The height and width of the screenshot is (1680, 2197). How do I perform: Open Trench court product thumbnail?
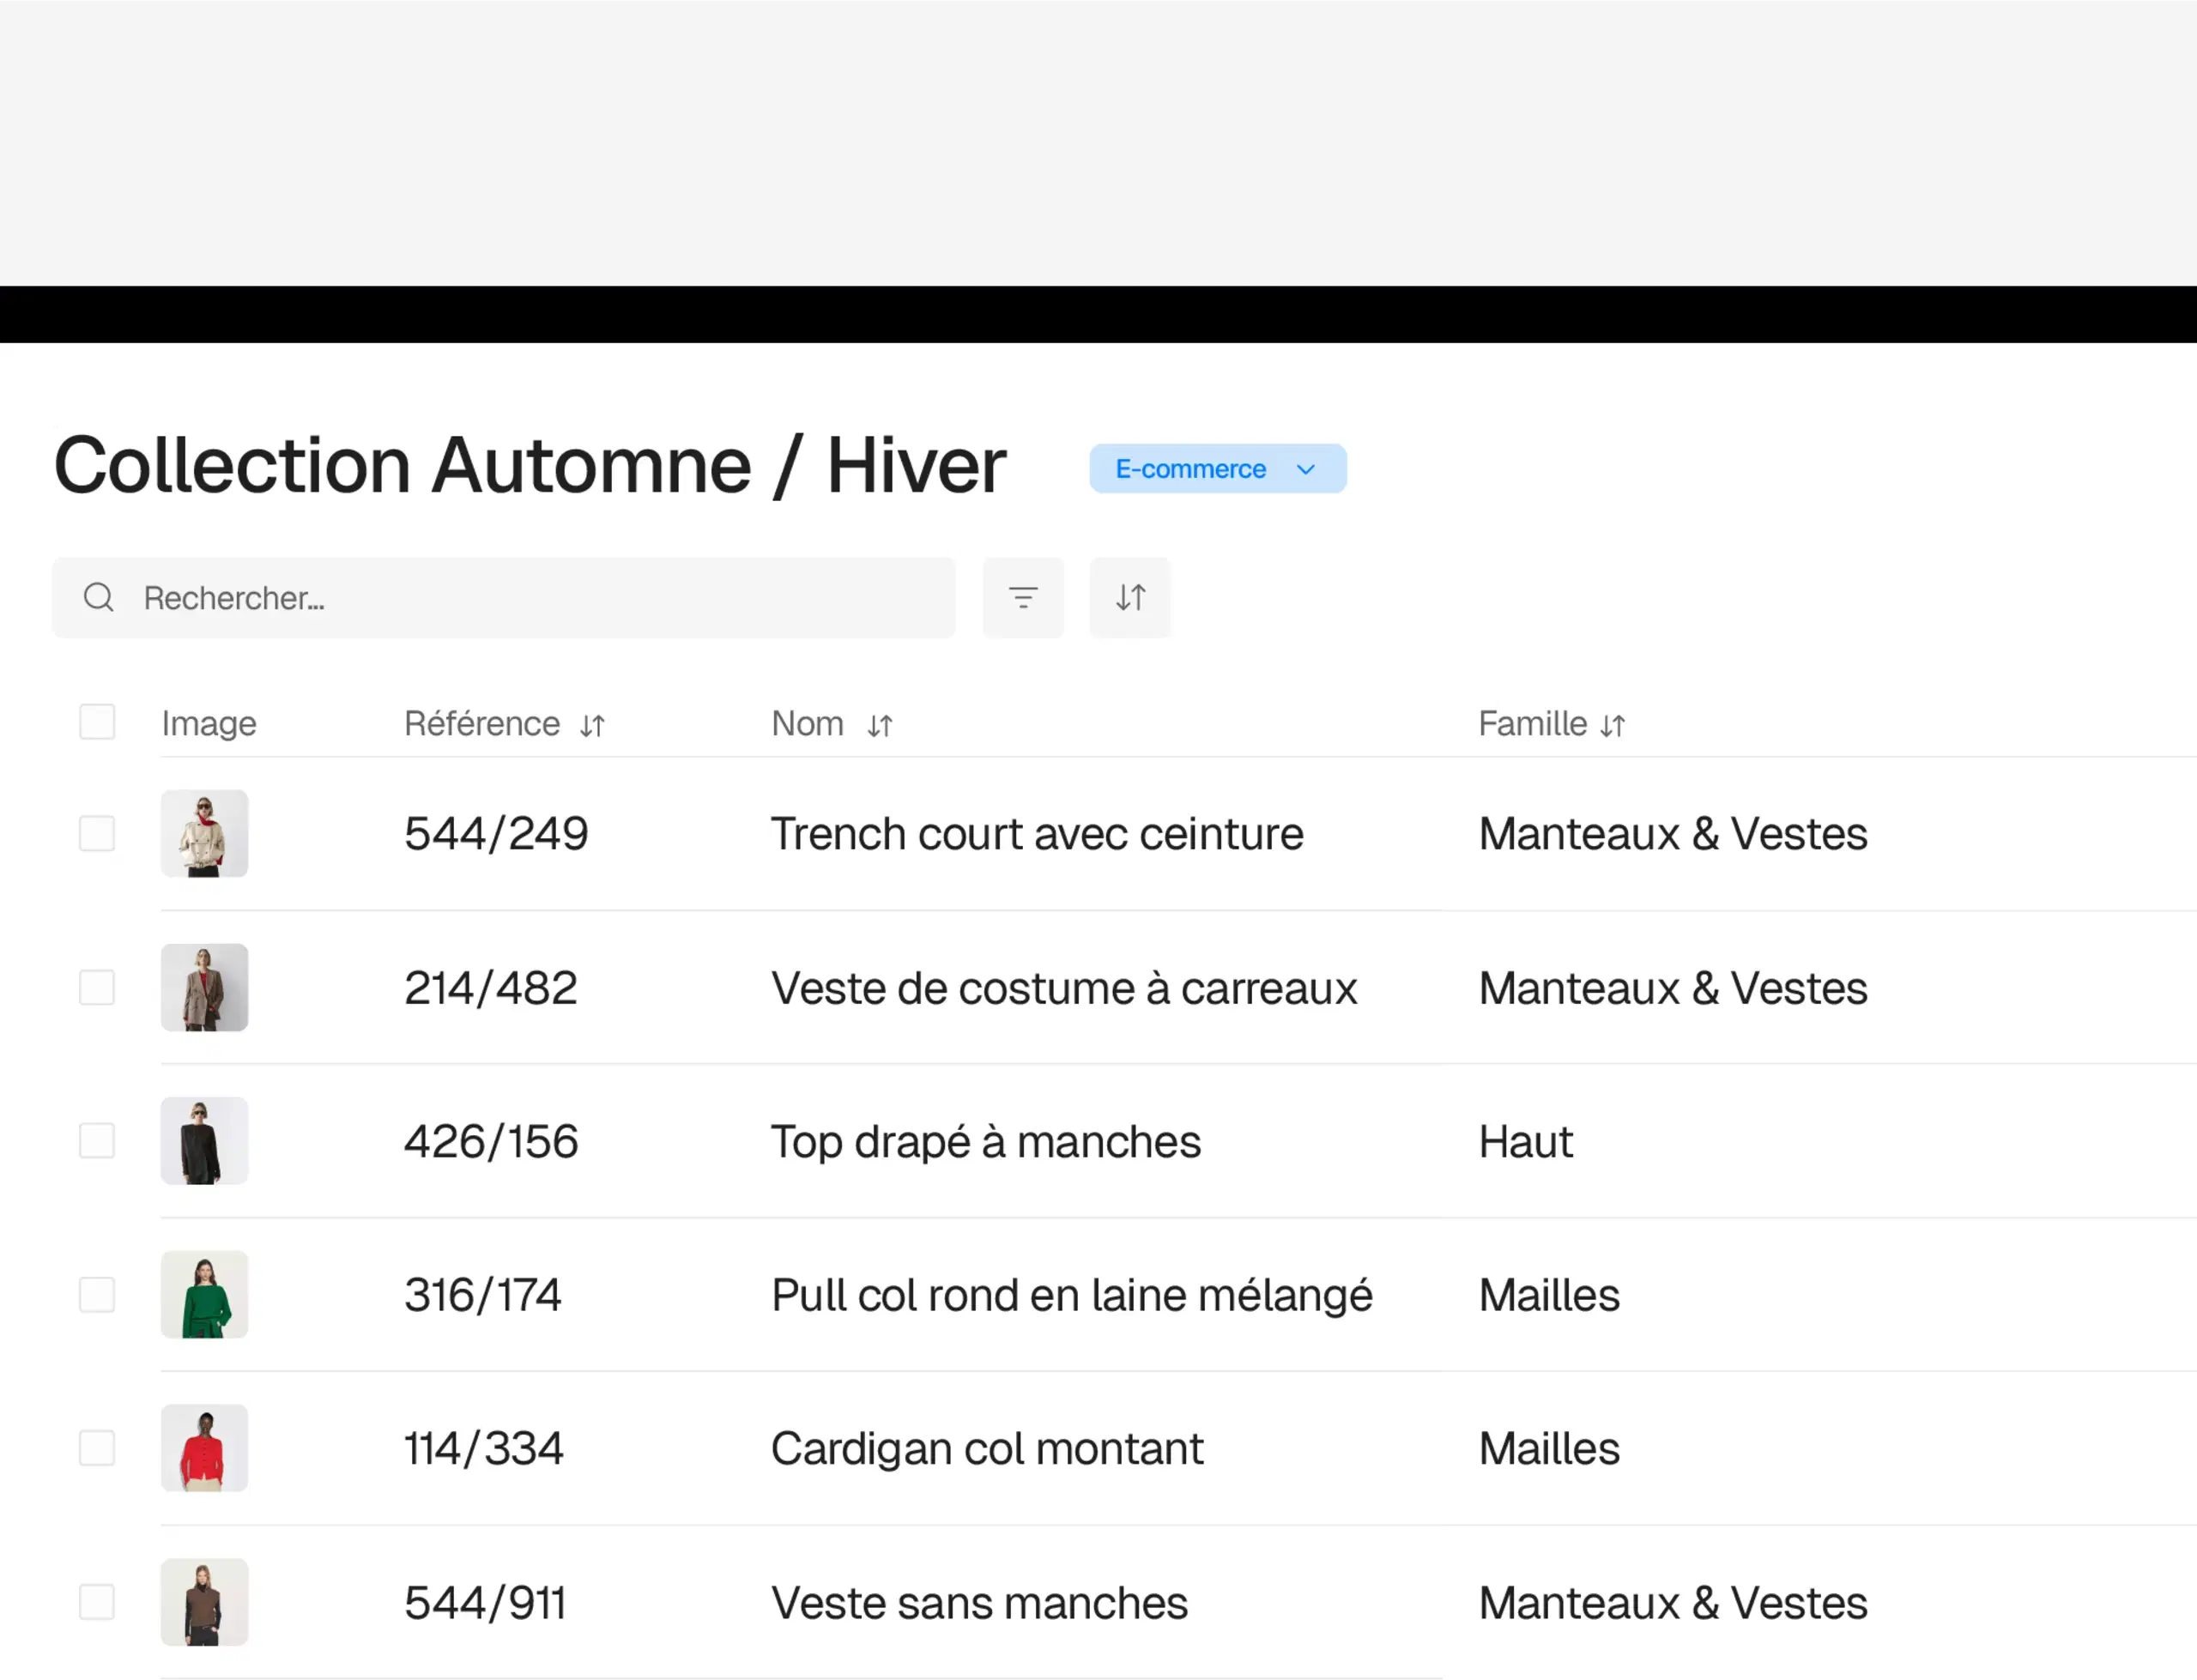pos(204,833)
